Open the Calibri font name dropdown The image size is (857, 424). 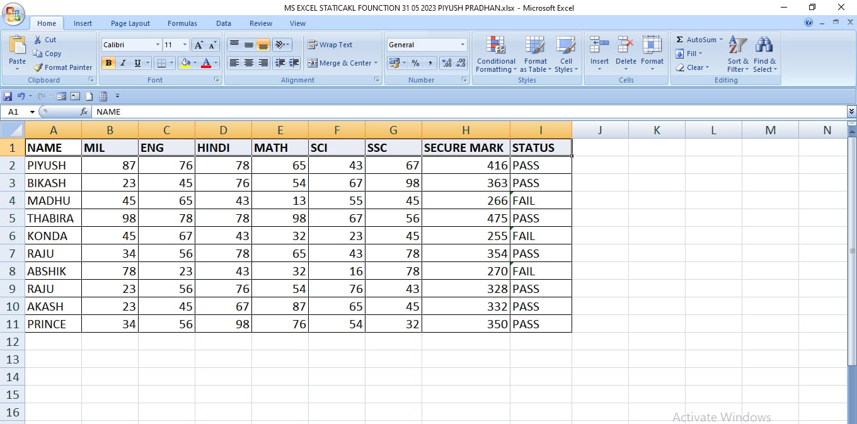point(158,45)
